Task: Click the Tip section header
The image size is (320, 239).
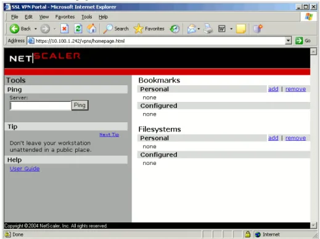Action: point(66,127)
